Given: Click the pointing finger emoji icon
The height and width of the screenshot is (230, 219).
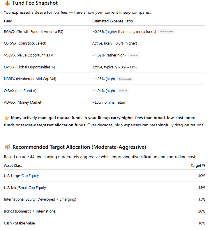Looking at the screenshot, I should (7, 118).
